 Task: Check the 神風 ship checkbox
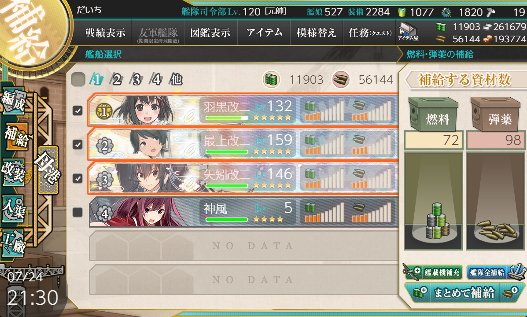click(x=77, y=212)
